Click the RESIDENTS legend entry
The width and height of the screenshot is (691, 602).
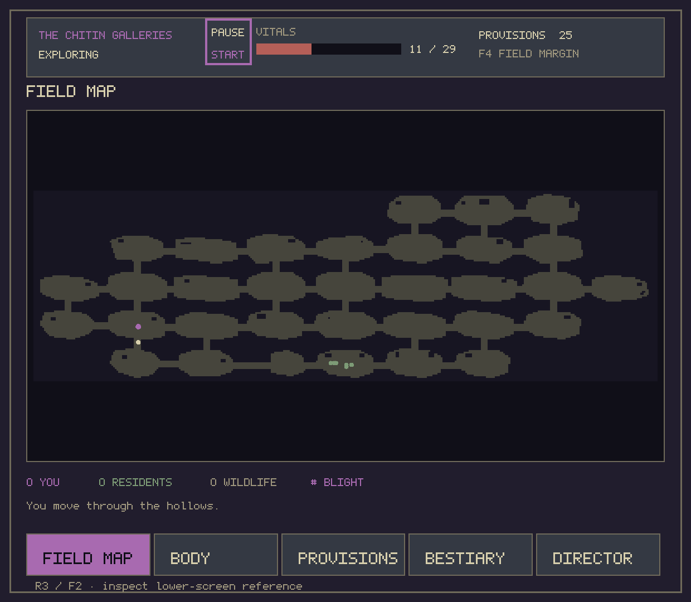pos(135,482)
